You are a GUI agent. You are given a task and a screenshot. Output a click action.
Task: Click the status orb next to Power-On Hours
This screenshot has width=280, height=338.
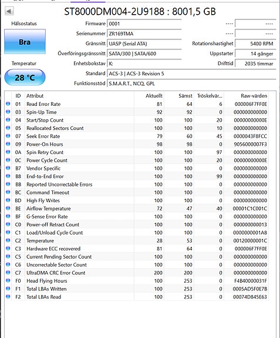tap(8, 144)
